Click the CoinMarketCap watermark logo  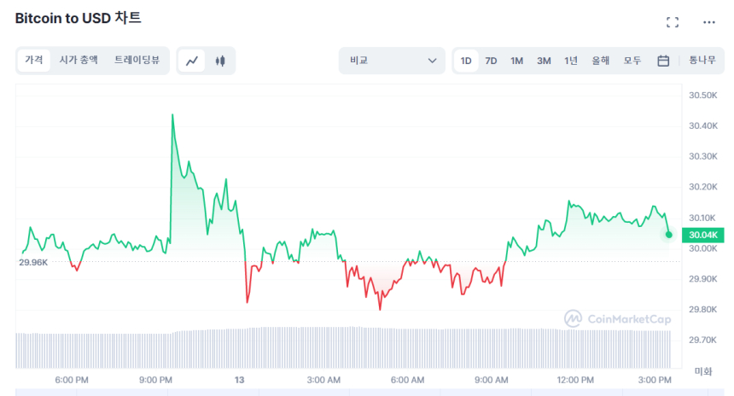click(x=618, y=318)
